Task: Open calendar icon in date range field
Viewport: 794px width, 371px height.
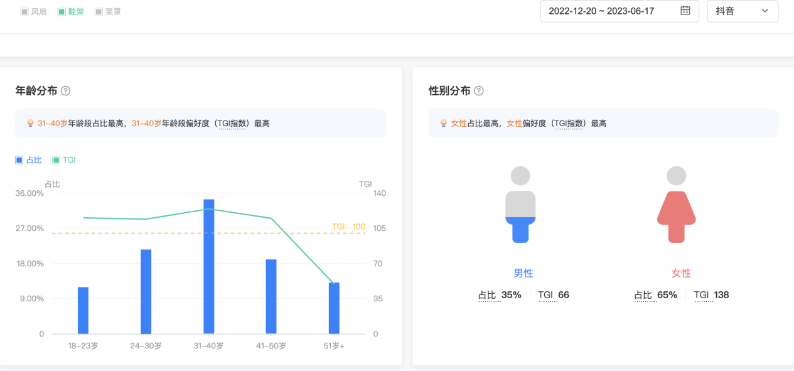Action: (685, 11)
